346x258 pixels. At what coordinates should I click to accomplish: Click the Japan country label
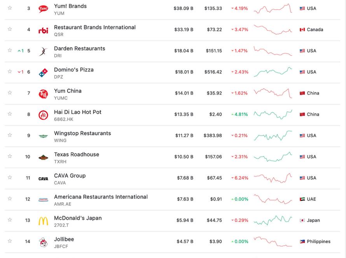pos(313,220)
